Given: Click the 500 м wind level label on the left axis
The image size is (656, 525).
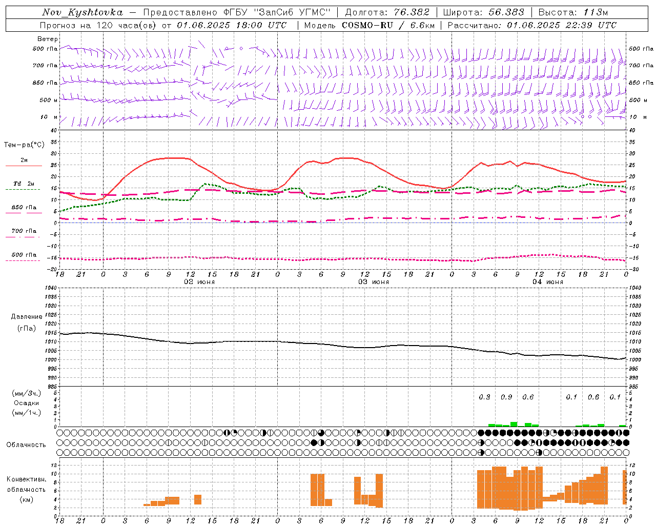Looking at the screenshot, I should point(49,100).
